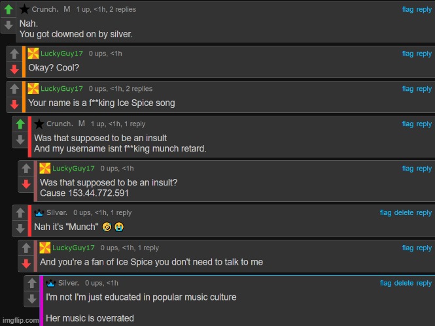
Task: Downvote the "Okay? Cool?" comment
Action: pyautogui.click(x=15, y=69)
